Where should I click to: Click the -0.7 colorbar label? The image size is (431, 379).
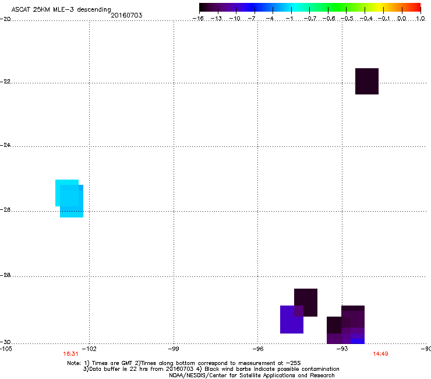pyautogui.click(x=310, y=19)
